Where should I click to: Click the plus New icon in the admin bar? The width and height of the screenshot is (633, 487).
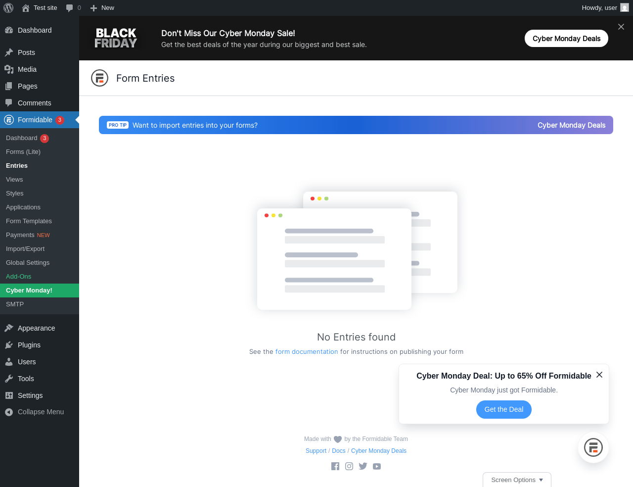click(x=93, y=8)
